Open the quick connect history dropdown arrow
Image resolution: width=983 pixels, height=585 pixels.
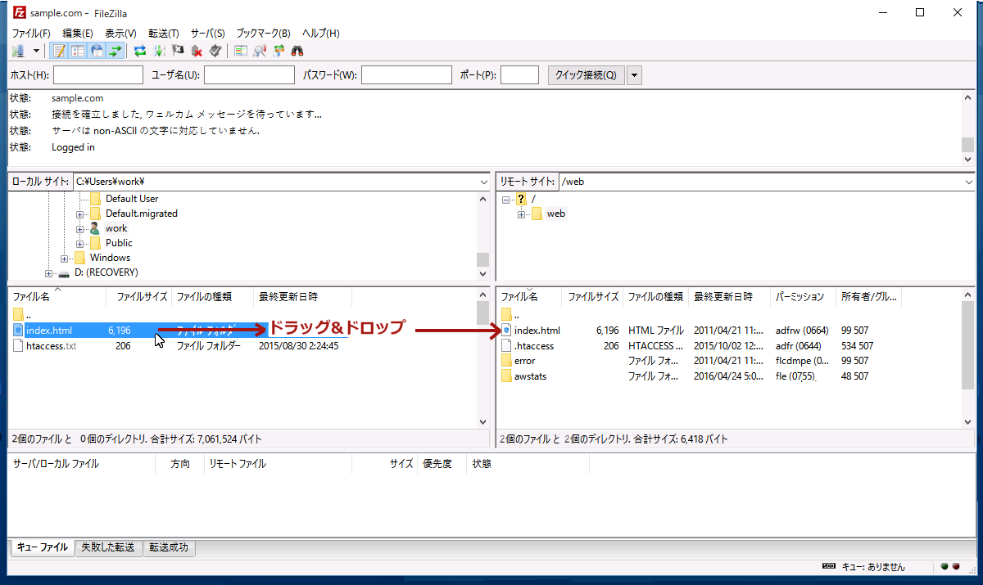634,75
